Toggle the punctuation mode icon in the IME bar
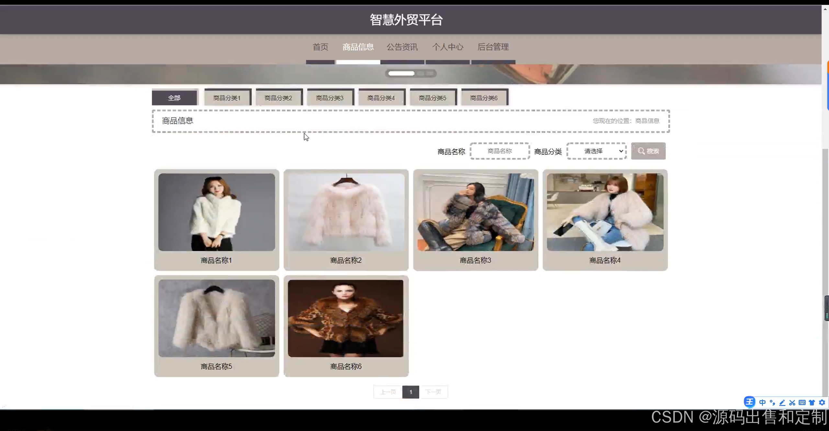The height and width of the screenshot is (431, 829). pos(772,403)
